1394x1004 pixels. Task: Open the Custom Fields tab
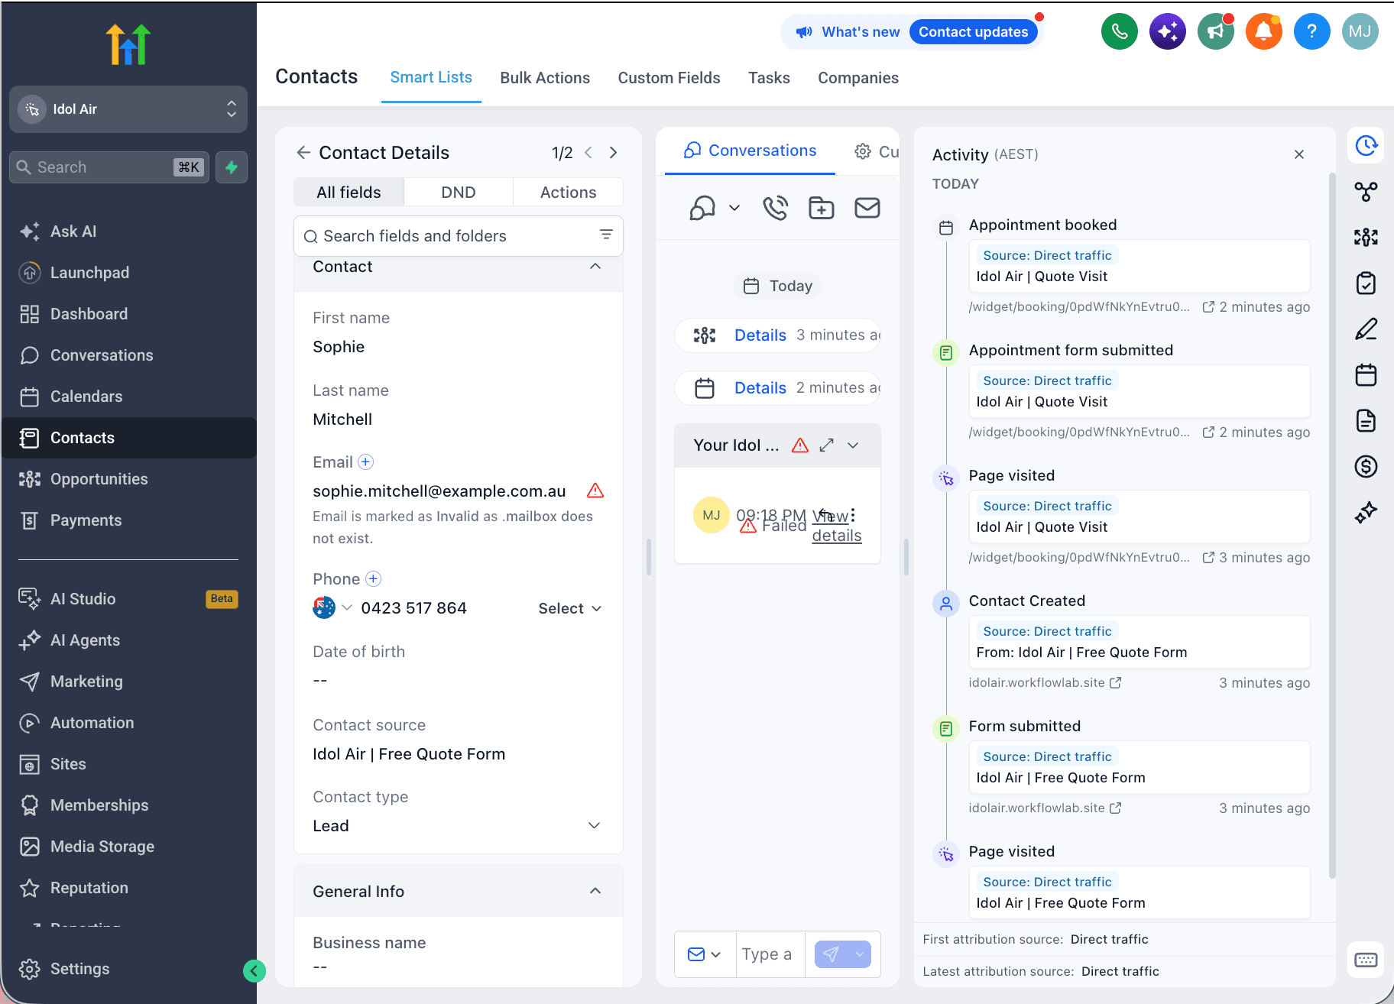pos(669,78)
